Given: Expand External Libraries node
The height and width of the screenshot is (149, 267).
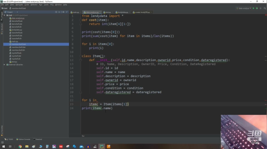Looking at the screenshot, I should (x=4, y=65).
